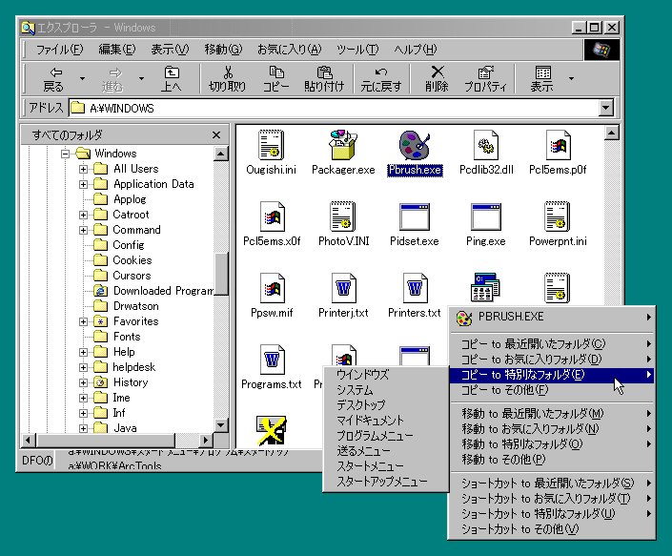The width and height of the screenshot is (672, 556).
Task: Click the 戻る (Back) toolbar button
Action: tap(53, 79)
